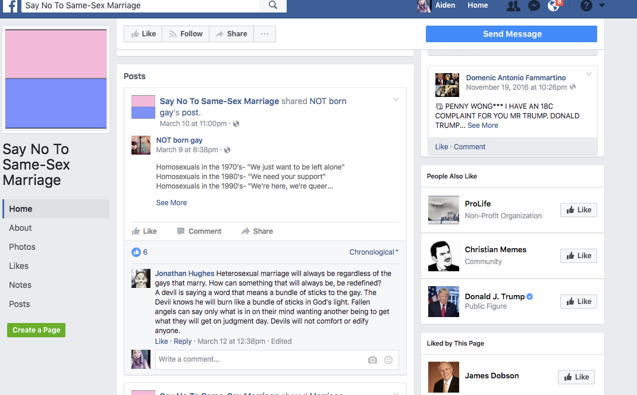Expand See More on Domenic's post
637x395 pixels.
[482, 126]
